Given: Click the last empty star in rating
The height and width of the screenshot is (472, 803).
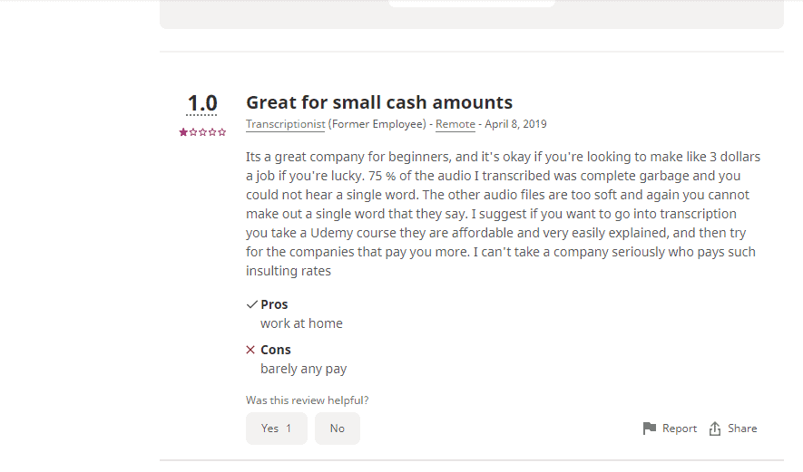Looking at the screenshot, I should (221, 132).
